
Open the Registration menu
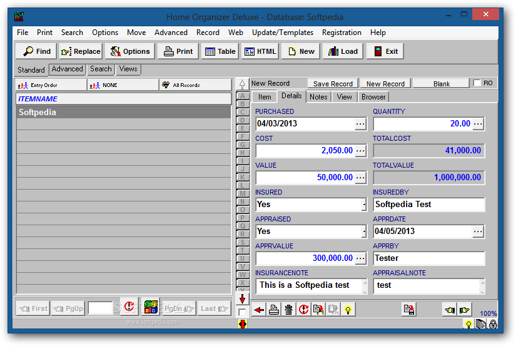point(341,33)
